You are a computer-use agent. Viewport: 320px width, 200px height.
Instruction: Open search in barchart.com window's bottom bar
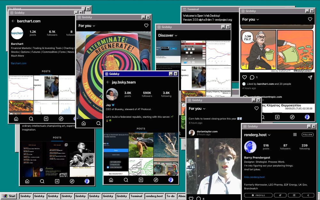click(x=31, y=119)
